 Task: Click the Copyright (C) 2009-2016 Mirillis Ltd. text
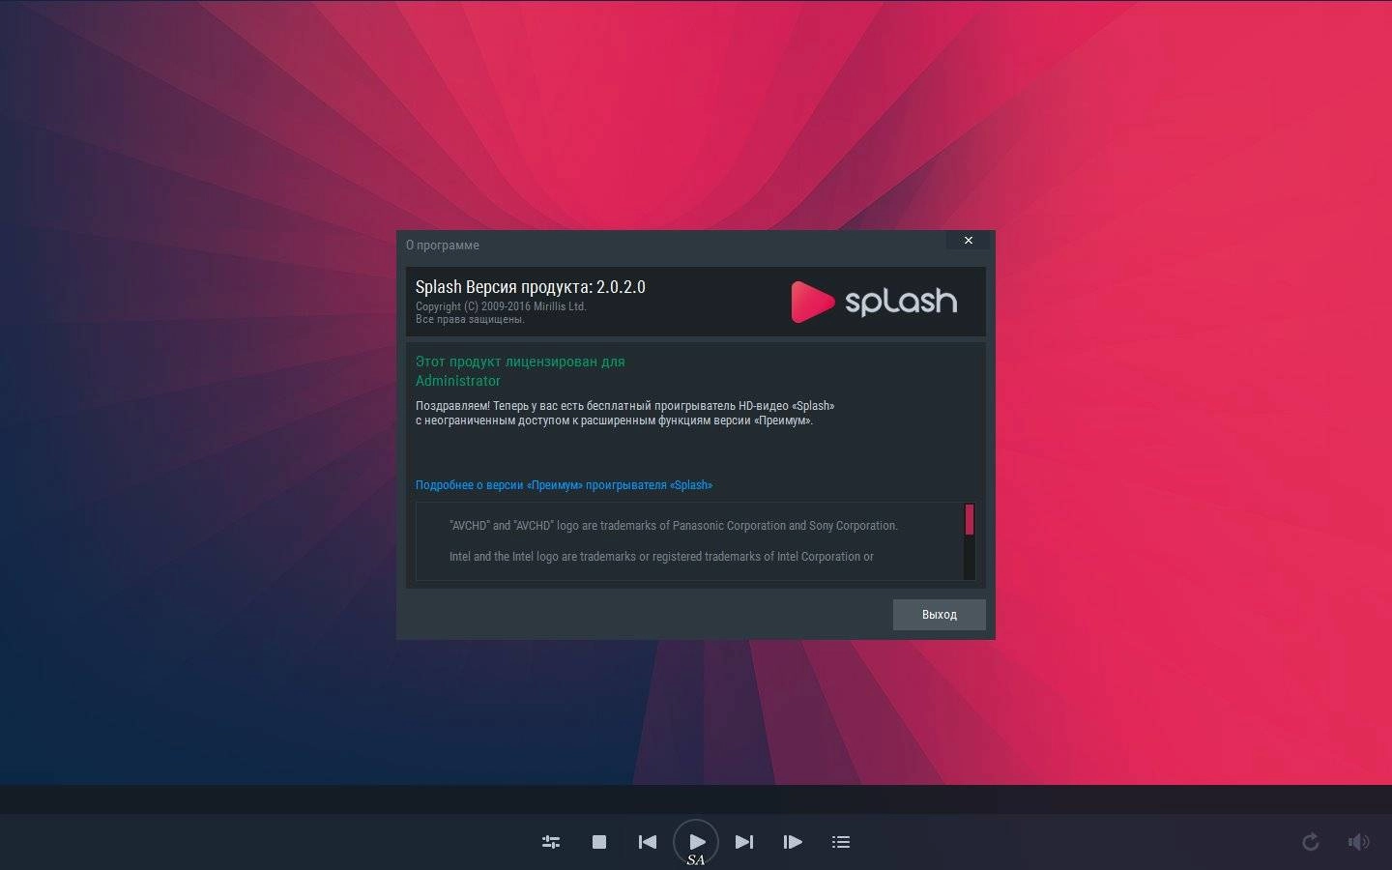[501, 306]
